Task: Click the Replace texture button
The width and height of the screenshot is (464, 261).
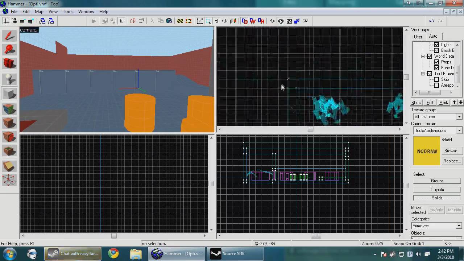Action: pyautogui.click(x=452, y=161)
